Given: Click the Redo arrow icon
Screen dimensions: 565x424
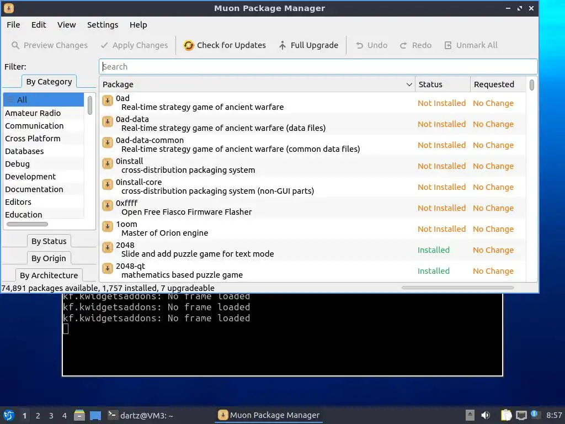Looking at the screenshot, I should [x=403, y=45].
